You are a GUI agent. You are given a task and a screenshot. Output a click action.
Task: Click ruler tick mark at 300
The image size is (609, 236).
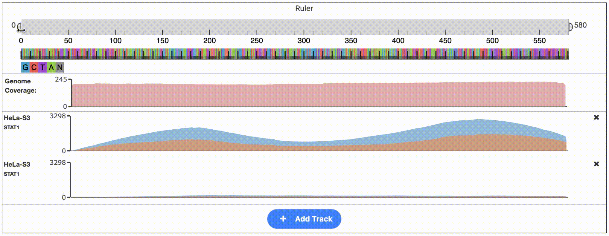[304, 32]
